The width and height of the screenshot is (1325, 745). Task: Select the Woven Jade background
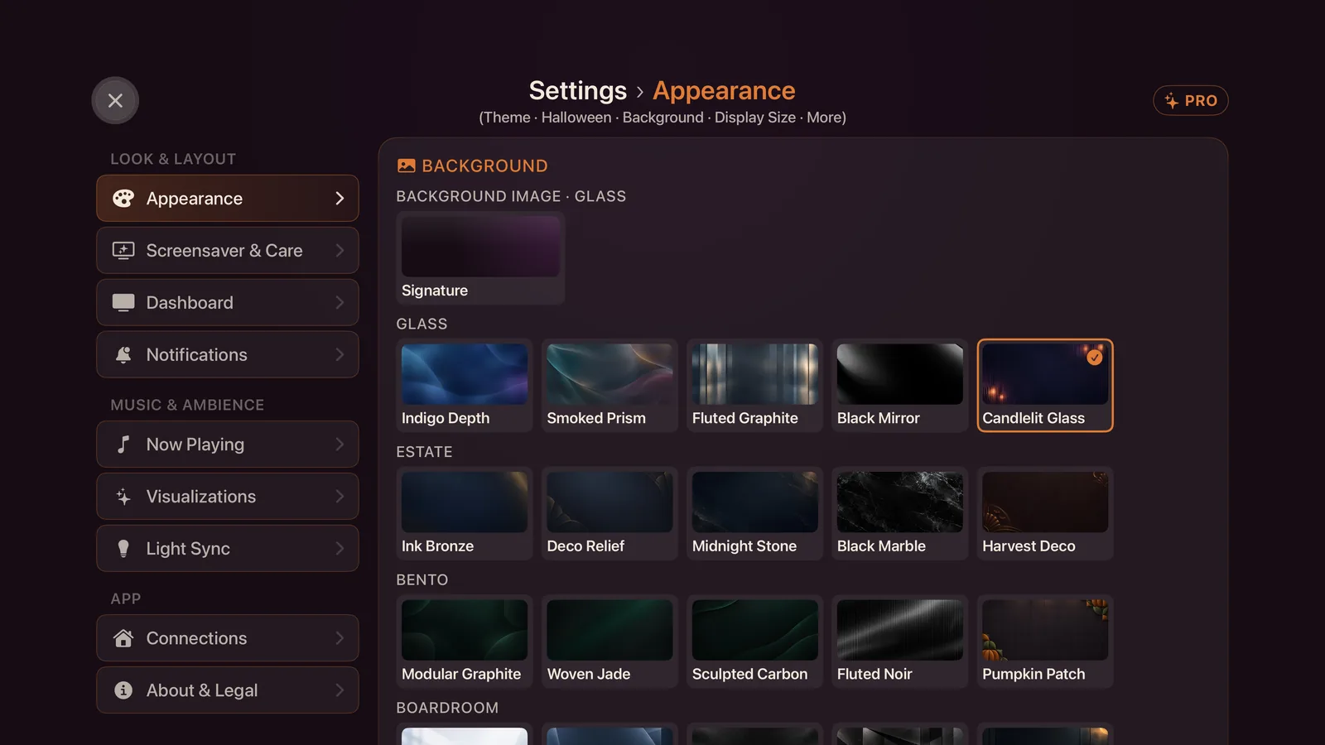(609, 642)
